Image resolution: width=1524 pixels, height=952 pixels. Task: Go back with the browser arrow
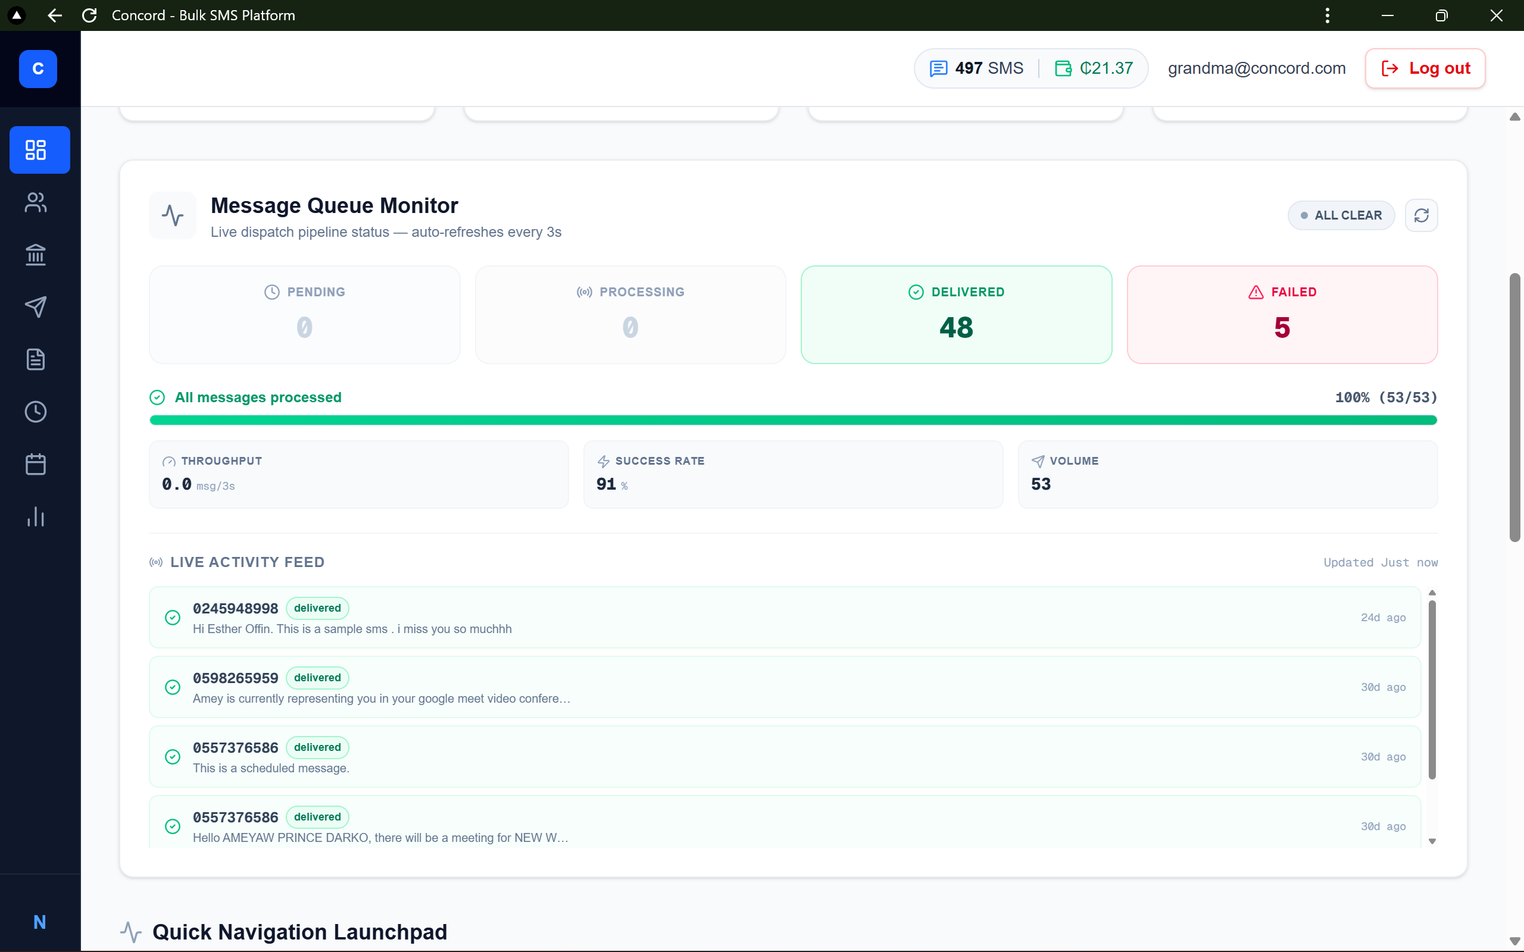[55, 15]
